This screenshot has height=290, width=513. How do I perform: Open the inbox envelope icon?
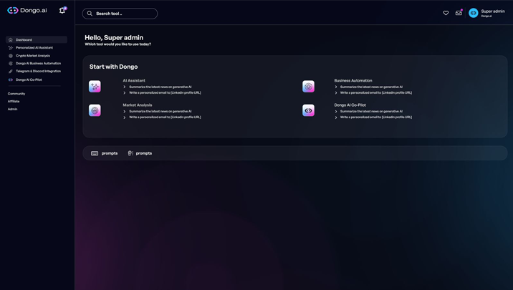[x=459, y=13]
